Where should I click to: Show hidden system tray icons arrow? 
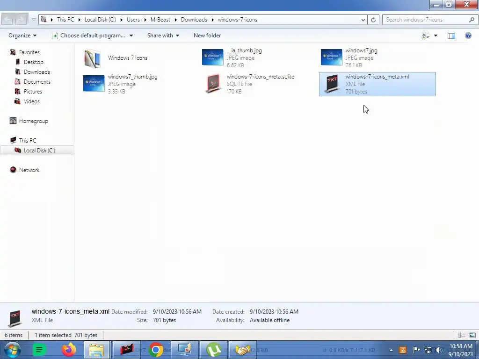[391, 350]
